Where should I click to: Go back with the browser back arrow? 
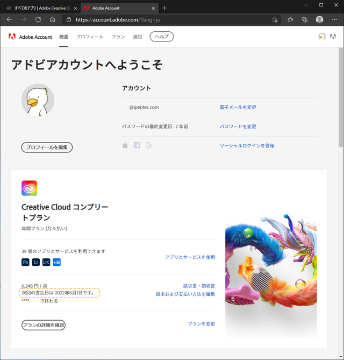pyautogui.click(x=9, y=20)
